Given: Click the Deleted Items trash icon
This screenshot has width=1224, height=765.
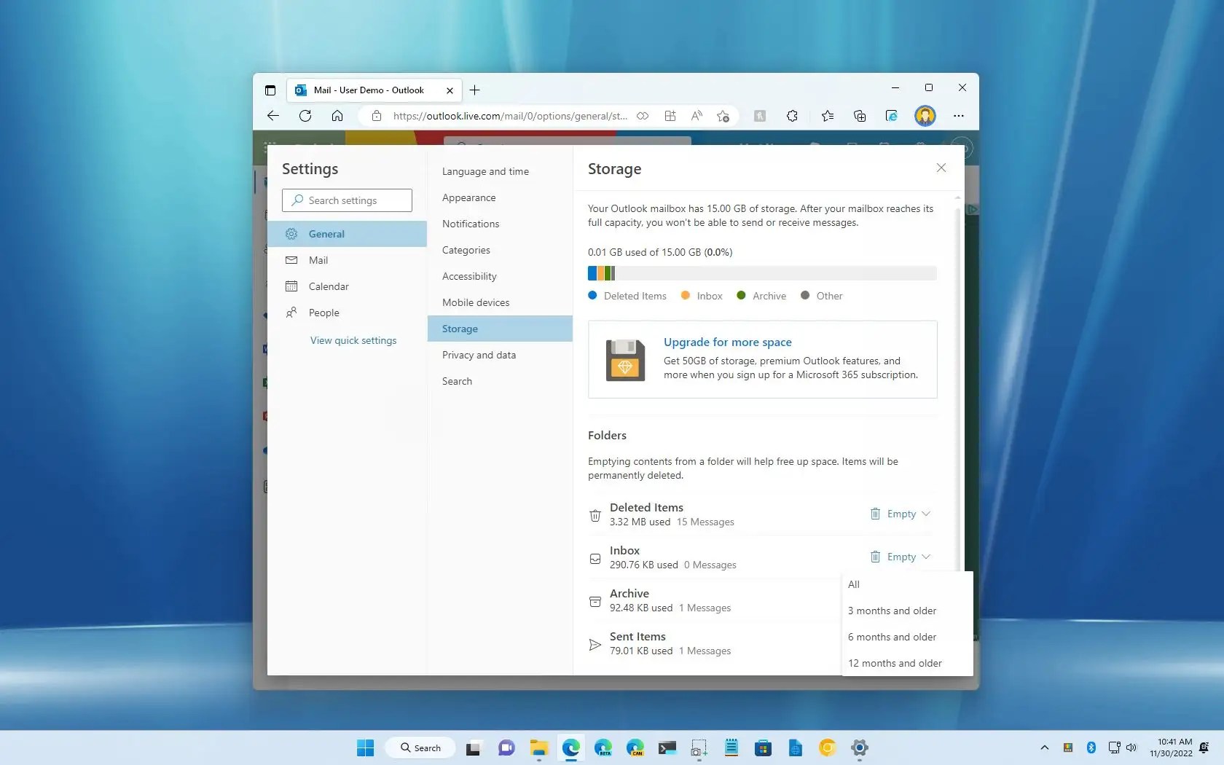Looking at the screenshot, I should click(x=595, y=514).
